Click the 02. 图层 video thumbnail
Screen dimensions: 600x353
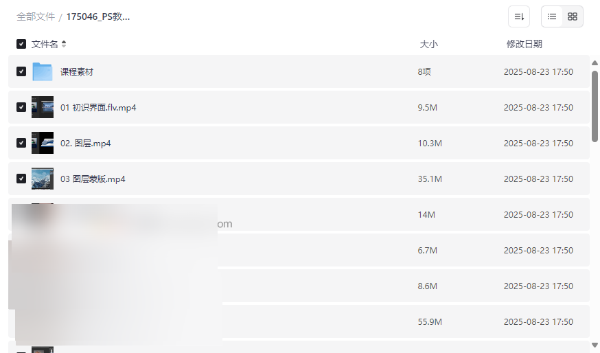(x=43, y=144)
